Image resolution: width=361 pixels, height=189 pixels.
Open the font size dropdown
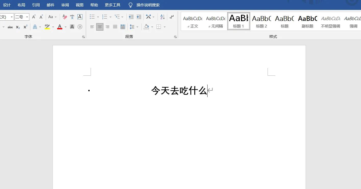click(27, 17)
